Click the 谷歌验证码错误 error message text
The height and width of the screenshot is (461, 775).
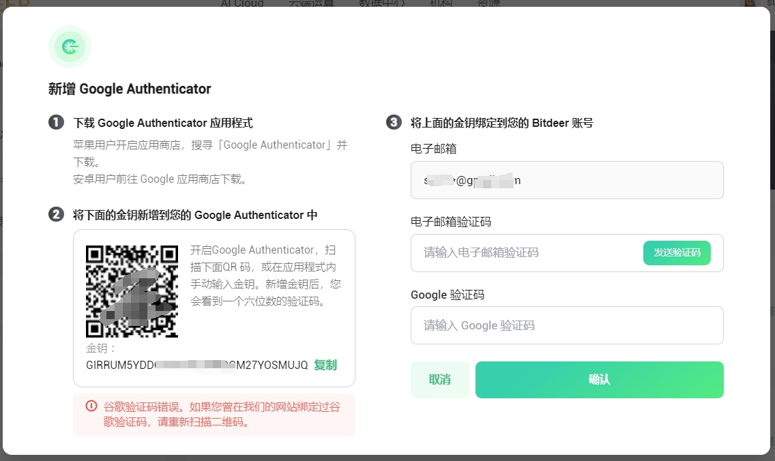click(222, 414)
